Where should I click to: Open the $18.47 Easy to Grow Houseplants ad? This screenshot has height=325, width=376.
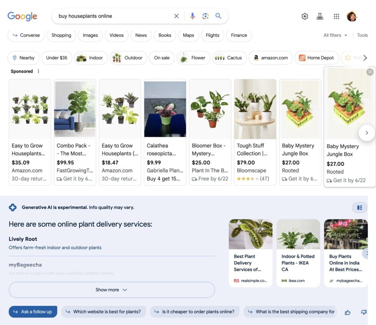[120, 133]
